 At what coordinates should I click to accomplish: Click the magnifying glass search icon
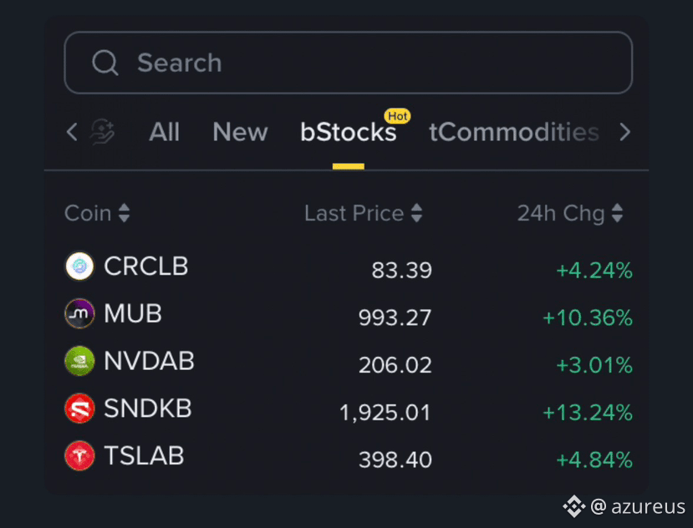[x=105, y=63]
